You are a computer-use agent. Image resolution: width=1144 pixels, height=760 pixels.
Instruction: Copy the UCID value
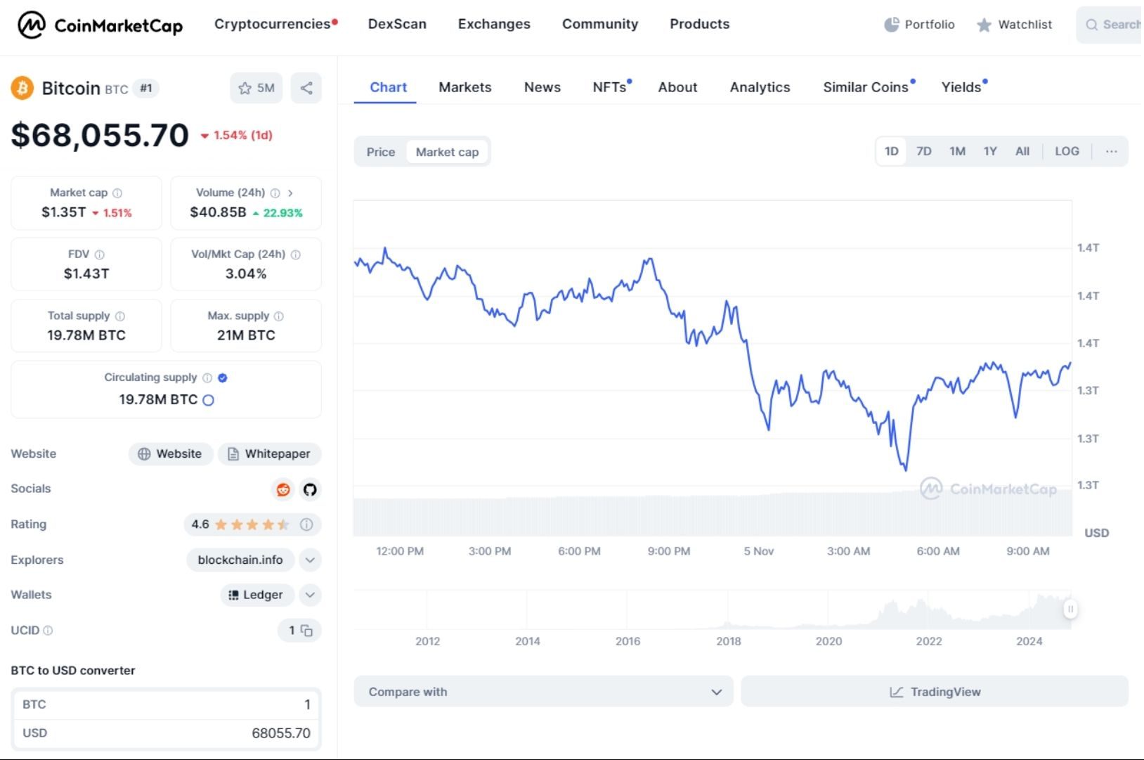click(307, 631)
